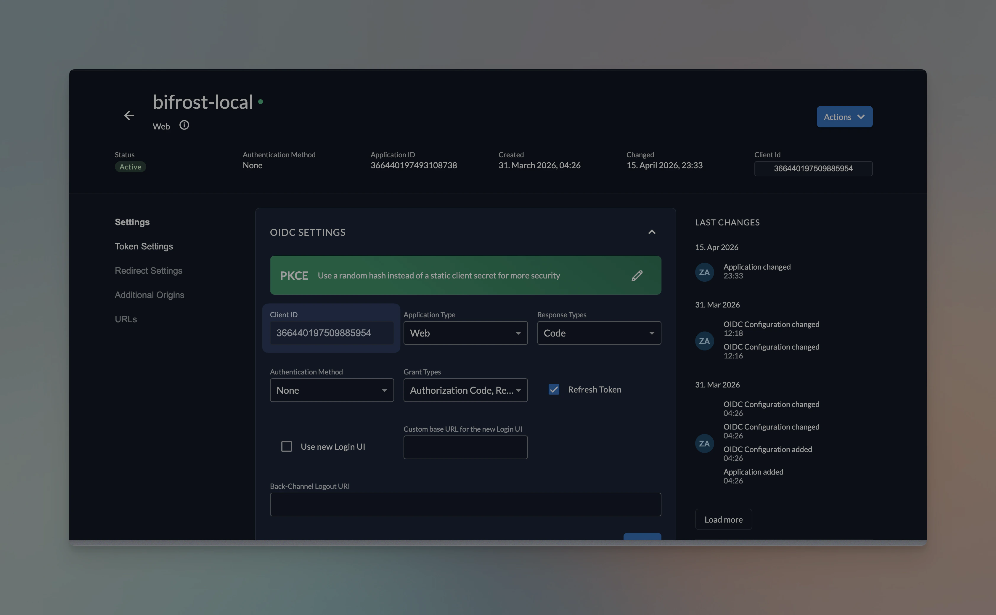
Task: Click the header Authentication Method value None
Action: point(253,165)
